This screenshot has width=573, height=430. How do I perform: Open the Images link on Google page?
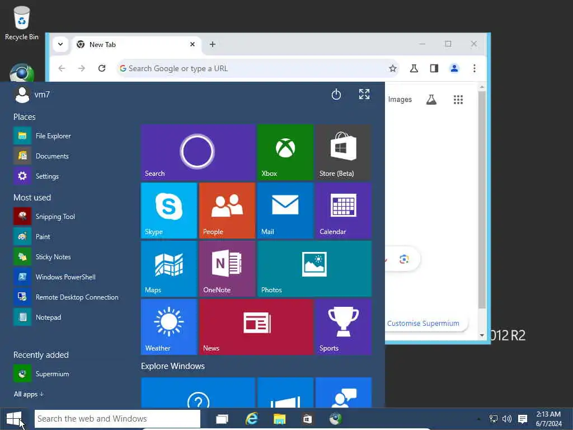click(x=400, y=100)
